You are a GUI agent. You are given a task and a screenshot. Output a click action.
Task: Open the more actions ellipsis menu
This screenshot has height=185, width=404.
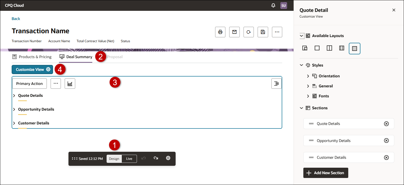277,32
